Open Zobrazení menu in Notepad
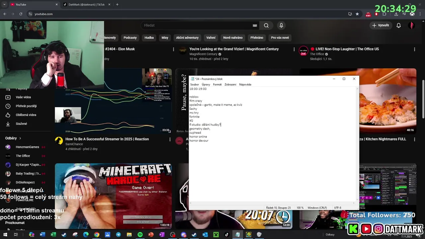 point(230,85)
